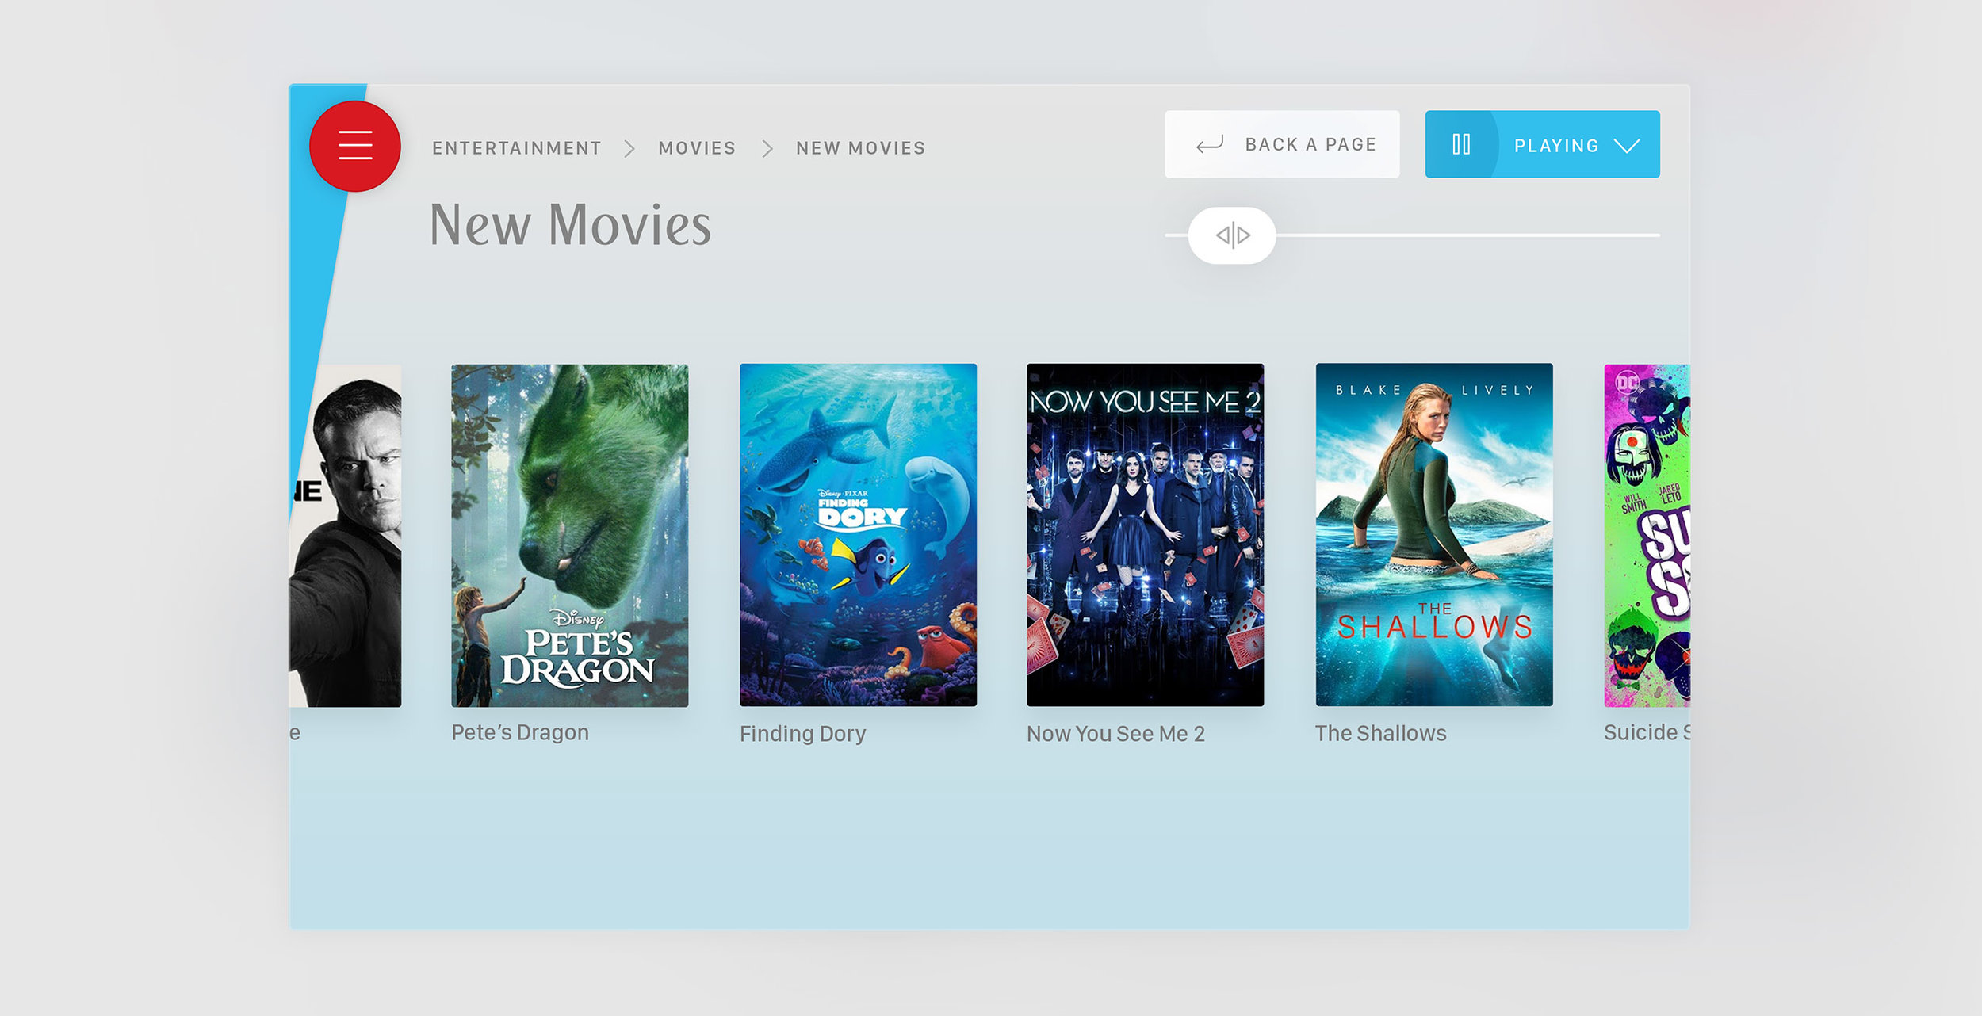Screen dimensions: 1982x1016
Task: Open the Finding Dory poster
Action: click(858, 535)
